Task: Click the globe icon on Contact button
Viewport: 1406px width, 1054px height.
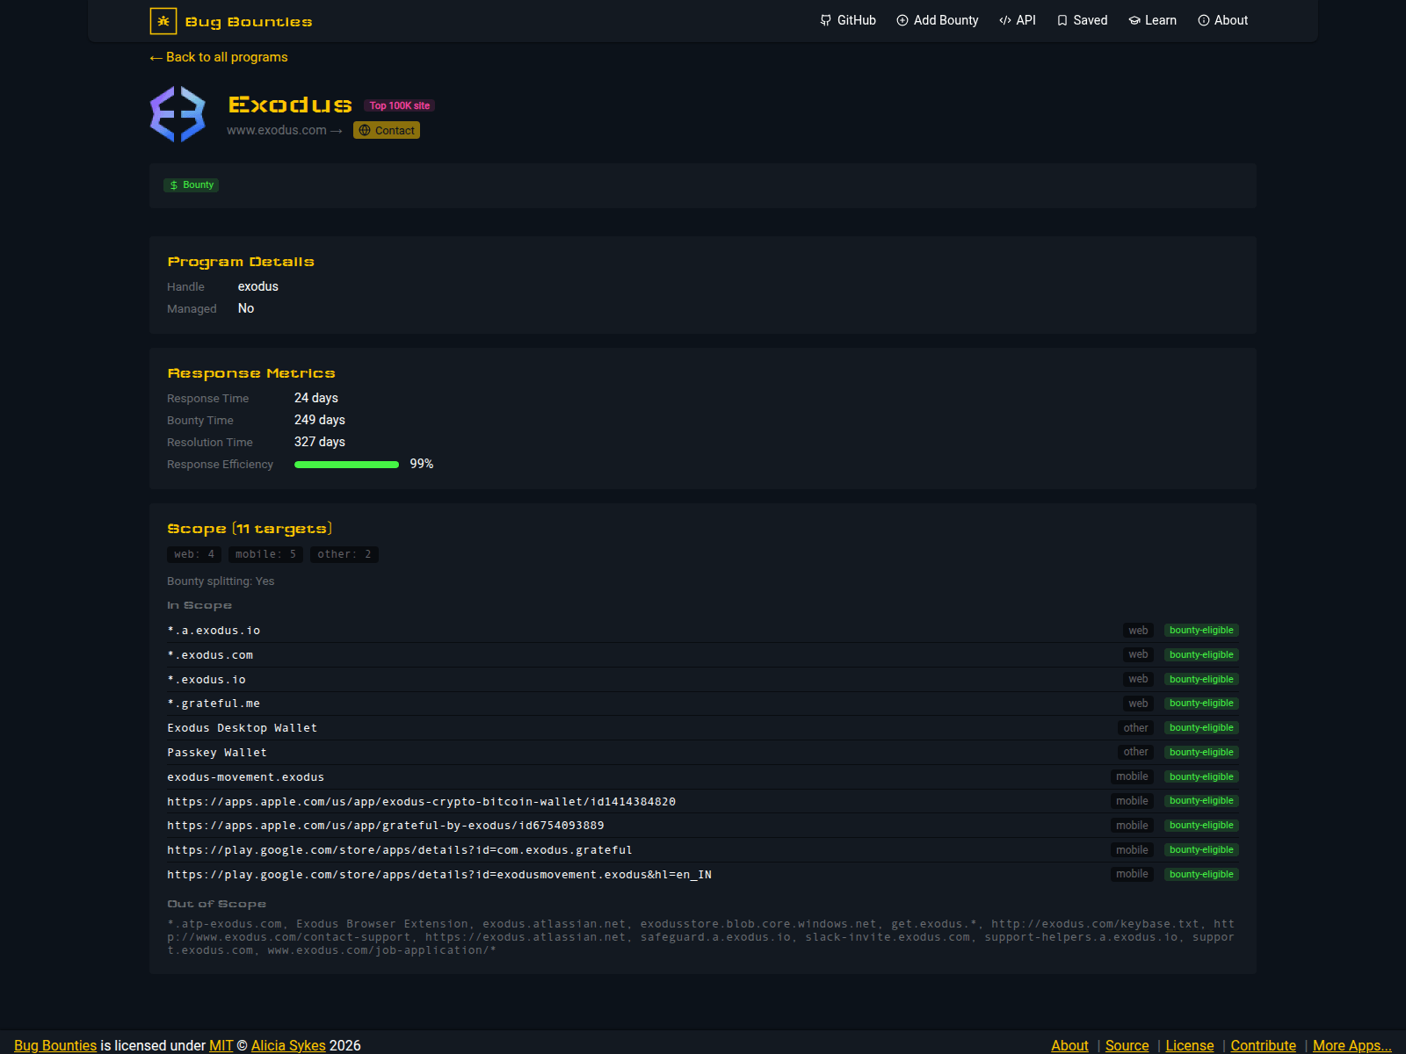Action: pos(364,130)
